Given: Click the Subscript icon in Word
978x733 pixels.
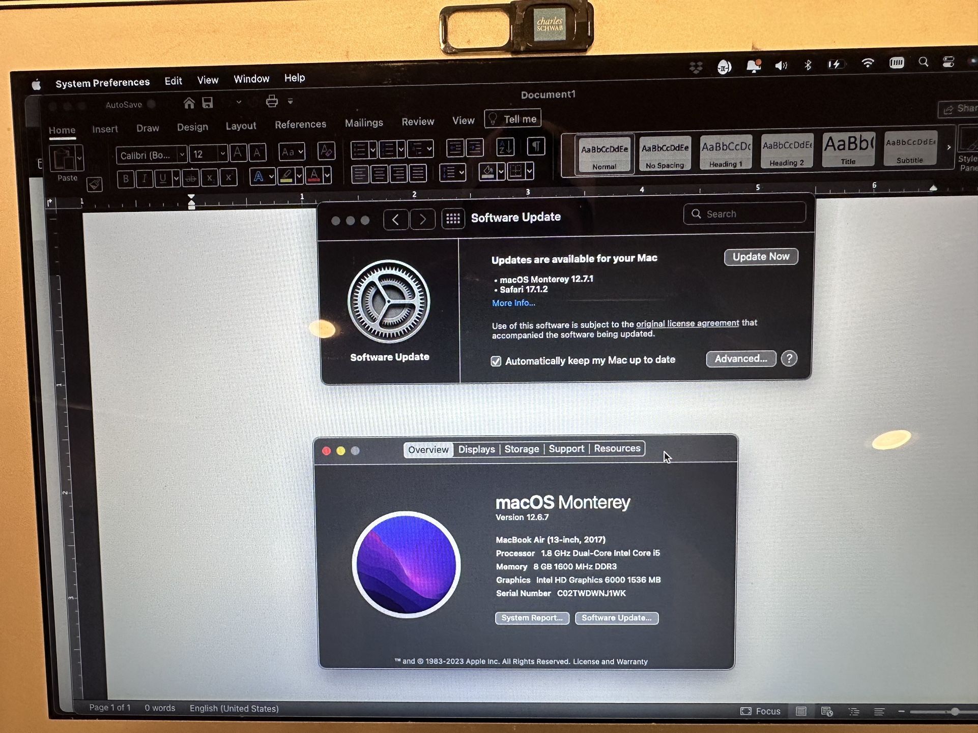Looking at the screenshot, I should [x=209, y=177].
